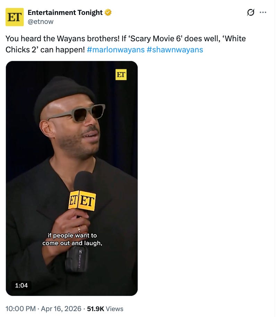Click the yellow ET profile avatar

point(15,17)
